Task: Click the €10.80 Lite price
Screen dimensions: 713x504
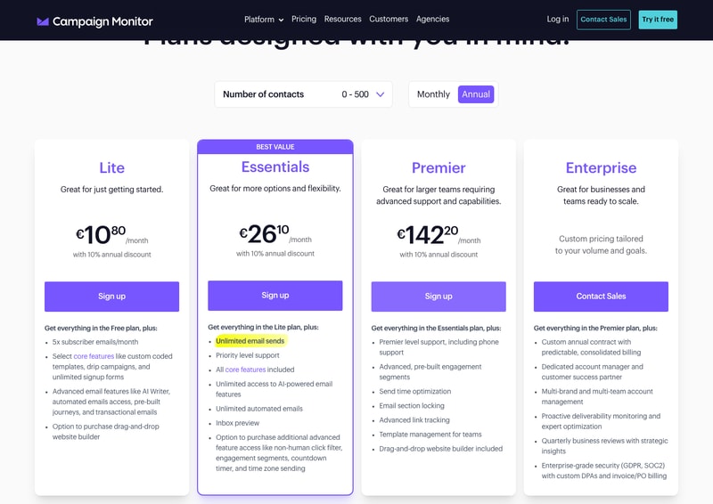Action: click(112, 235)
